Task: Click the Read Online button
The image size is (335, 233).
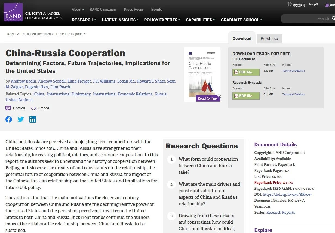Action: click(207, 98)
